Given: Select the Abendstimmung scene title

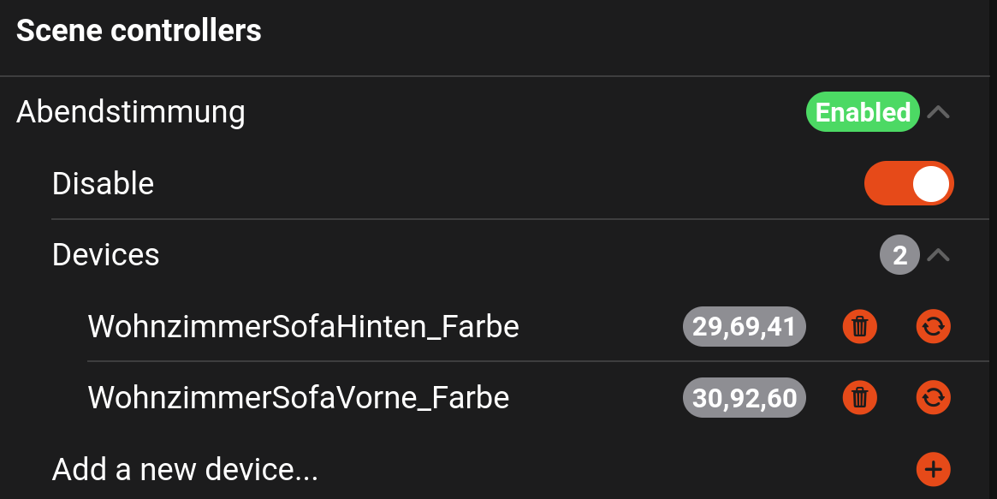Looking at the screenshot, I should [131, 112].
